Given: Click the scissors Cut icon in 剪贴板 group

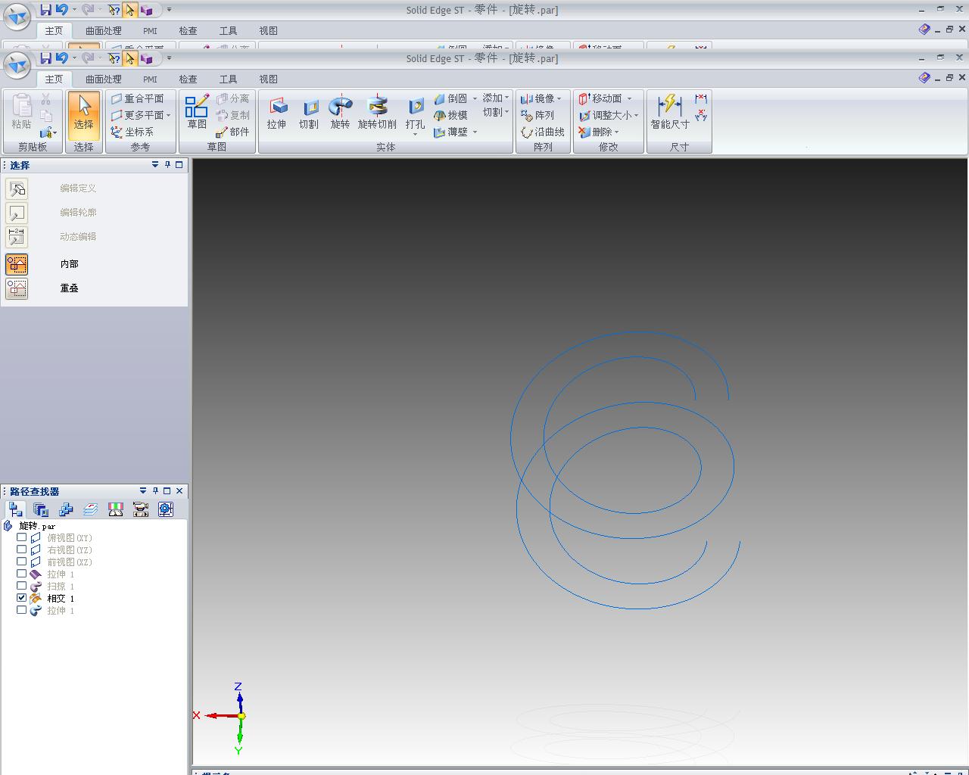Looking at the screenshot, I should pos(46,99).
